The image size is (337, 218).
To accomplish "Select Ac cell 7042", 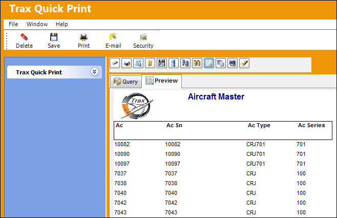I will 120,203.
